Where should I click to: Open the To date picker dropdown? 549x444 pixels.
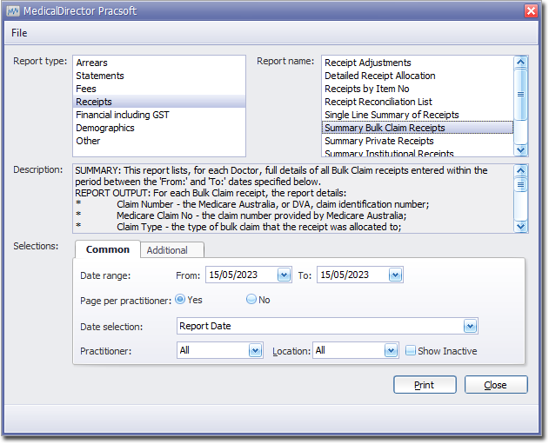click(395, 275)
